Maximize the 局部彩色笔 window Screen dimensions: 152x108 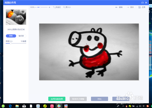click(x=142, y=3)
